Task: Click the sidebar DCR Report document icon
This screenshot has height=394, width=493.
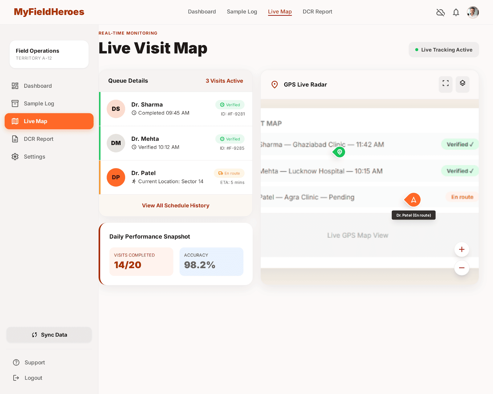Action: 15,139
